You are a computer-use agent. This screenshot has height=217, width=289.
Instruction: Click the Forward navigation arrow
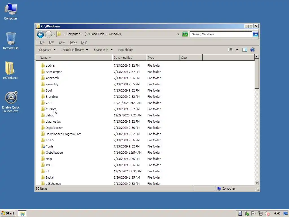pos(48,34)
